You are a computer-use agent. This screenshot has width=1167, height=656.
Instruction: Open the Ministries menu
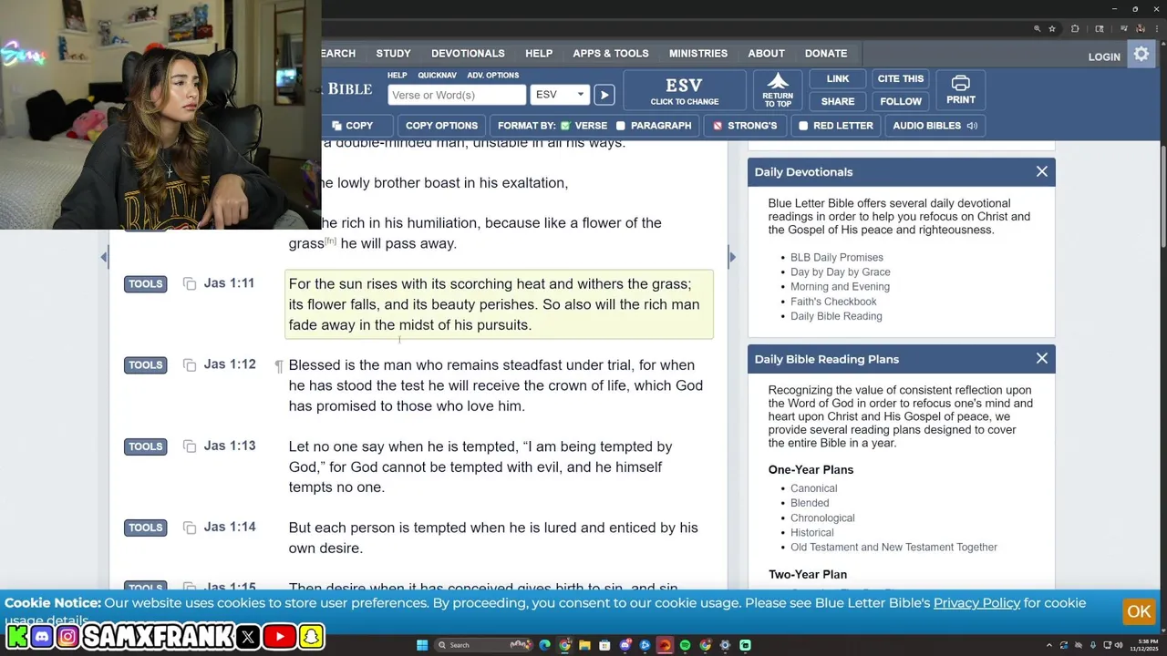tap(698, 54)
